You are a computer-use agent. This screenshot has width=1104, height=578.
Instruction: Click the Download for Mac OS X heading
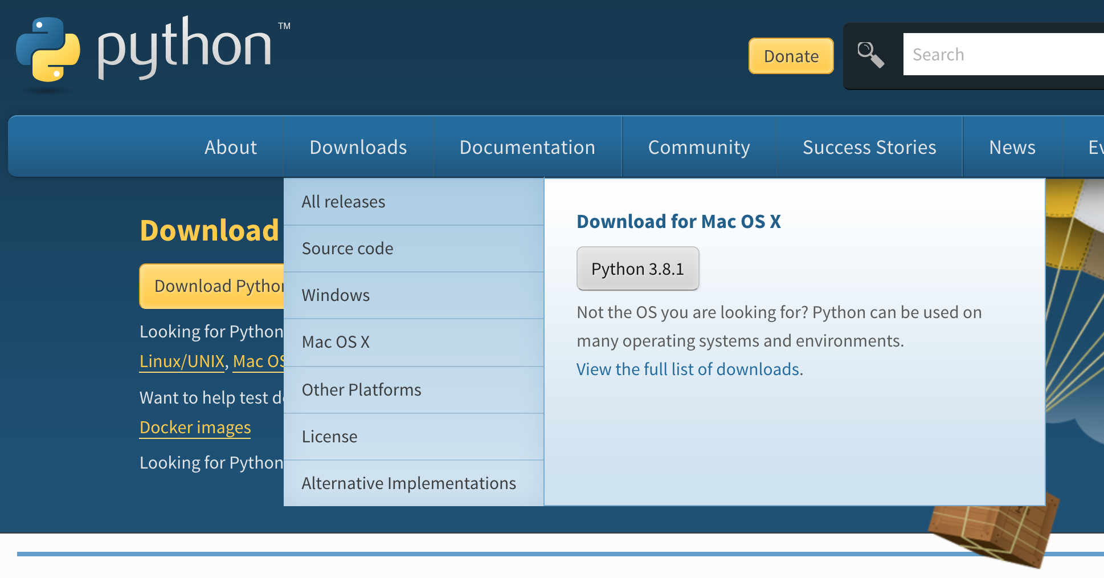tap(678, 221)
